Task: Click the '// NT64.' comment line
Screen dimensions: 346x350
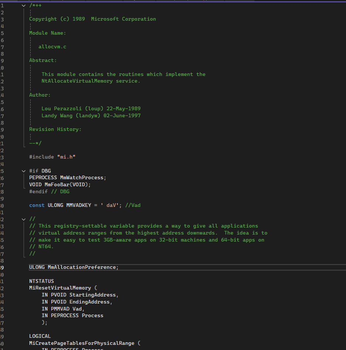Action: point(41,247)
